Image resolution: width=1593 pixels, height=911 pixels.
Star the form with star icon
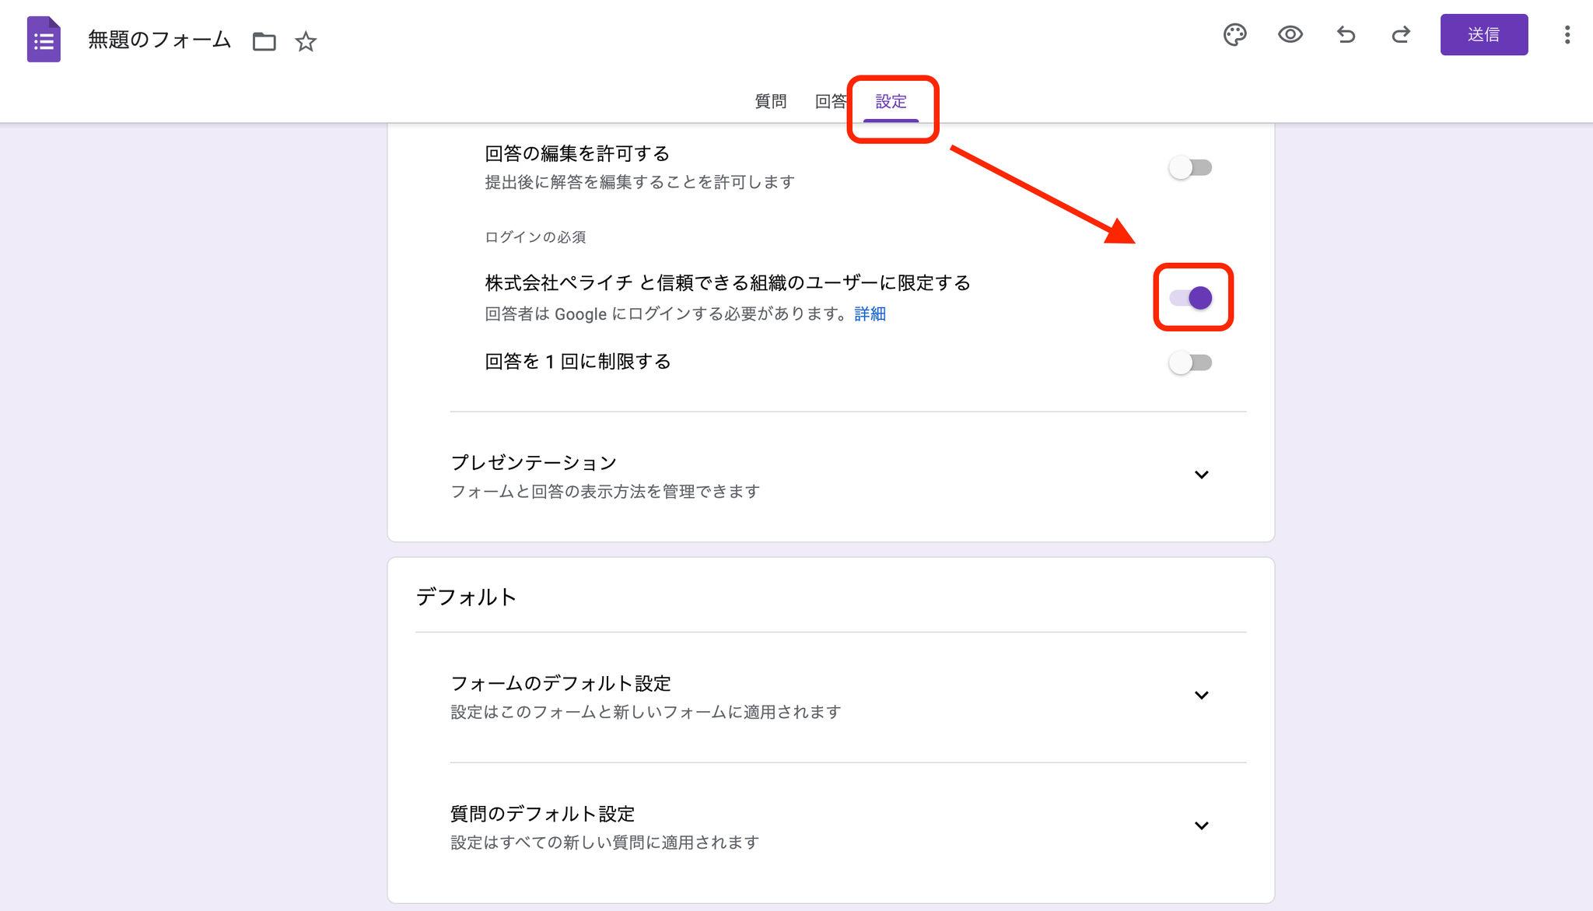(x=306, y=41)
